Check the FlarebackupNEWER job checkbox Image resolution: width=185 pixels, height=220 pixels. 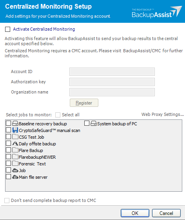[x=8, y=157]
